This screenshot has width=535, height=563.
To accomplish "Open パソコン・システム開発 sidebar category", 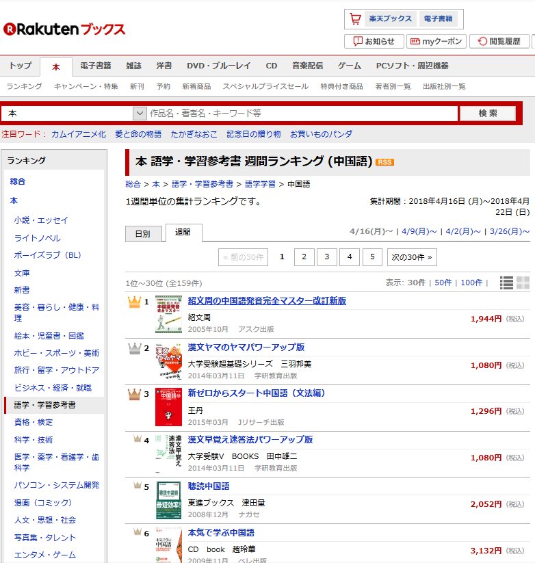I will 56,486.
